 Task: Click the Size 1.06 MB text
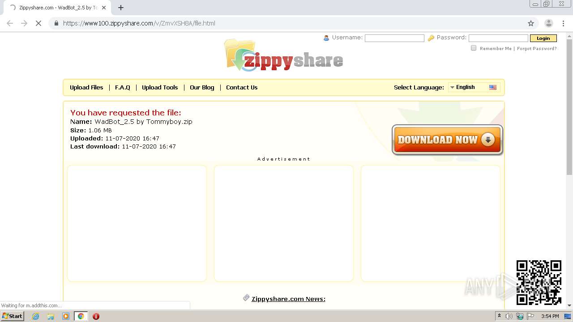click(91, 131)
